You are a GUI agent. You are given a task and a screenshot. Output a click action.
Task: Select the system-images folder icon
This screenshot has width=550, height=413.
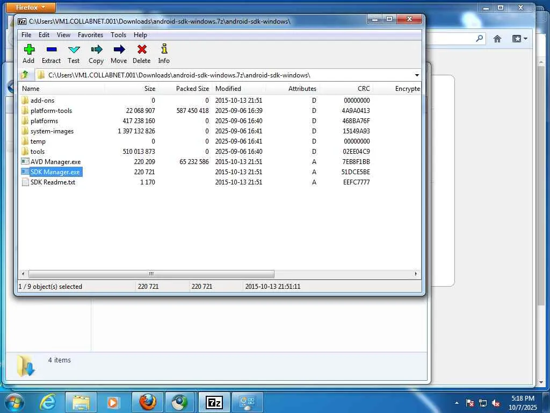pyautogui.click(x=25, y=131)
